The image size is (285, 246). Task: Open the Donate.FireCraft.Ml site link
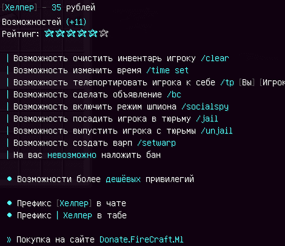(x=141, y=239)
